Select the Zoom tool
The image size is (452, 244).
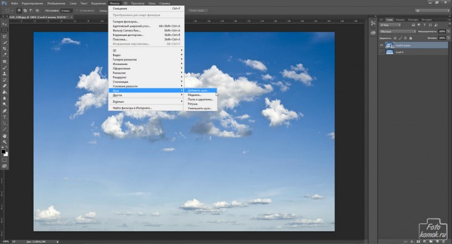pyautogui.click(x=5, y=142)
